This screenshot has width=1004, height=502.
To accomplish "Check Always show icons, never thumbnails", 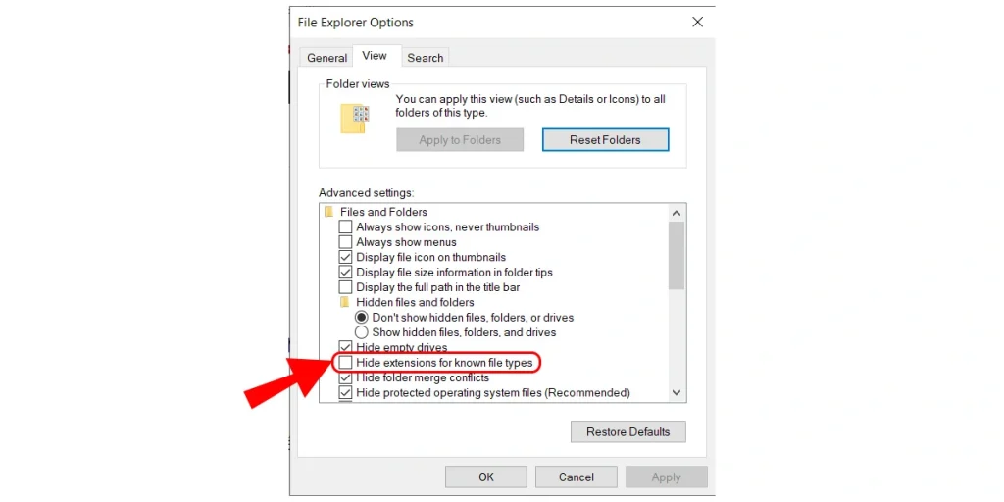I will coord(346,226).
